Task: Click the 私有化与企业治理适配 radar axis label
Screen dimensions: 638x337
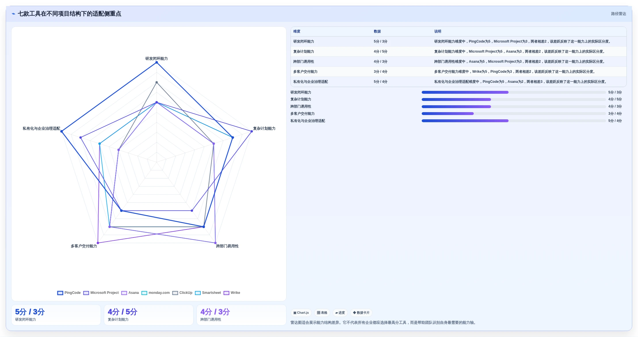Action: [x=41, y=129]
